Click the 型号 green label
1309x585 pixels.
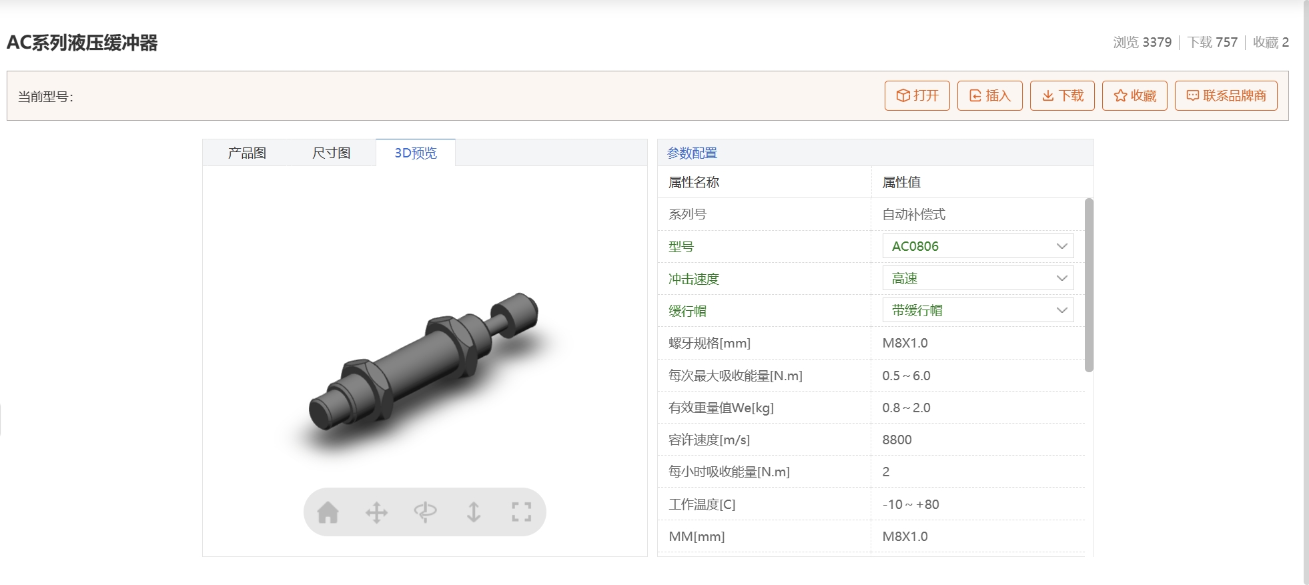(x=681, y=246)
